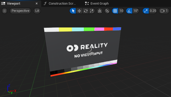Open camera speed setting 1

click(164, 11)
